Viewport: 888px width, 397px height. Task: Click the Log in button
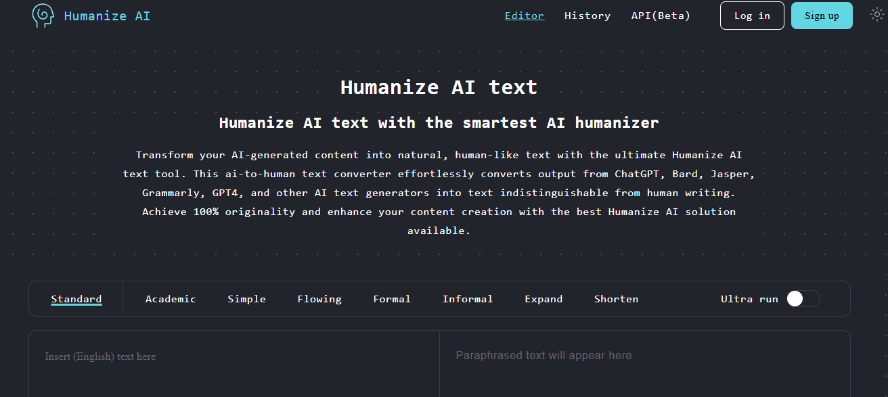[752, 16]
